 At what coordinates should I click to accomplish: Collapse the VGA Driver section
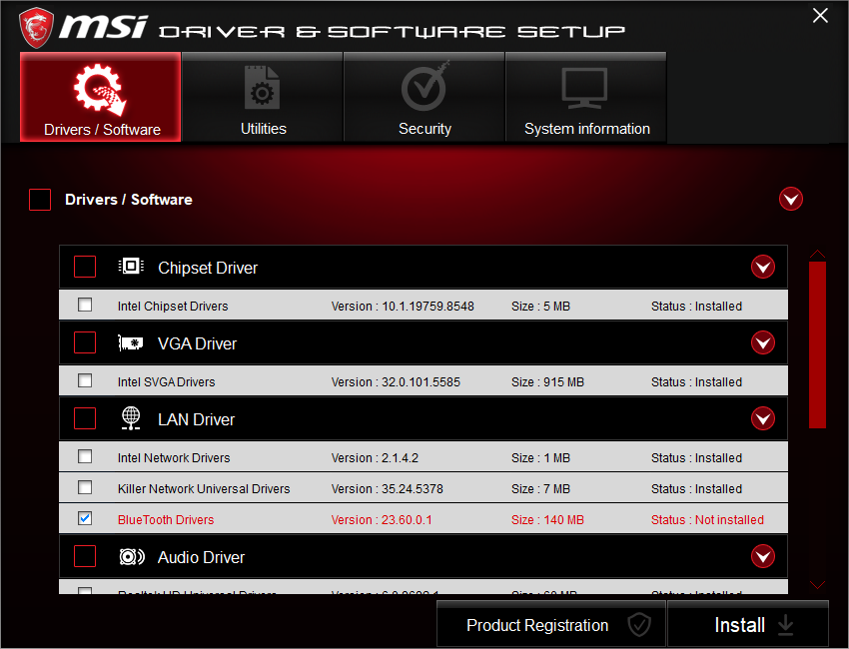tap(763, 342)
